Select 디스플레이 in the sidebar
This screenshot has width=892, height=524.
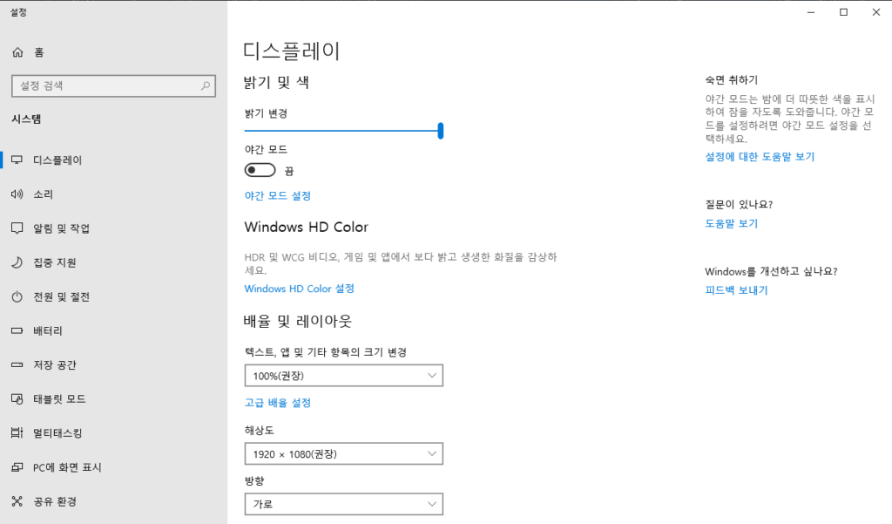[16, 160]
